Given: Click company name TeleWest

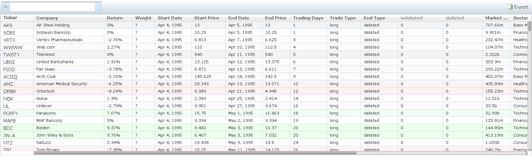Looking at the screenshot, I should (45, 54).
